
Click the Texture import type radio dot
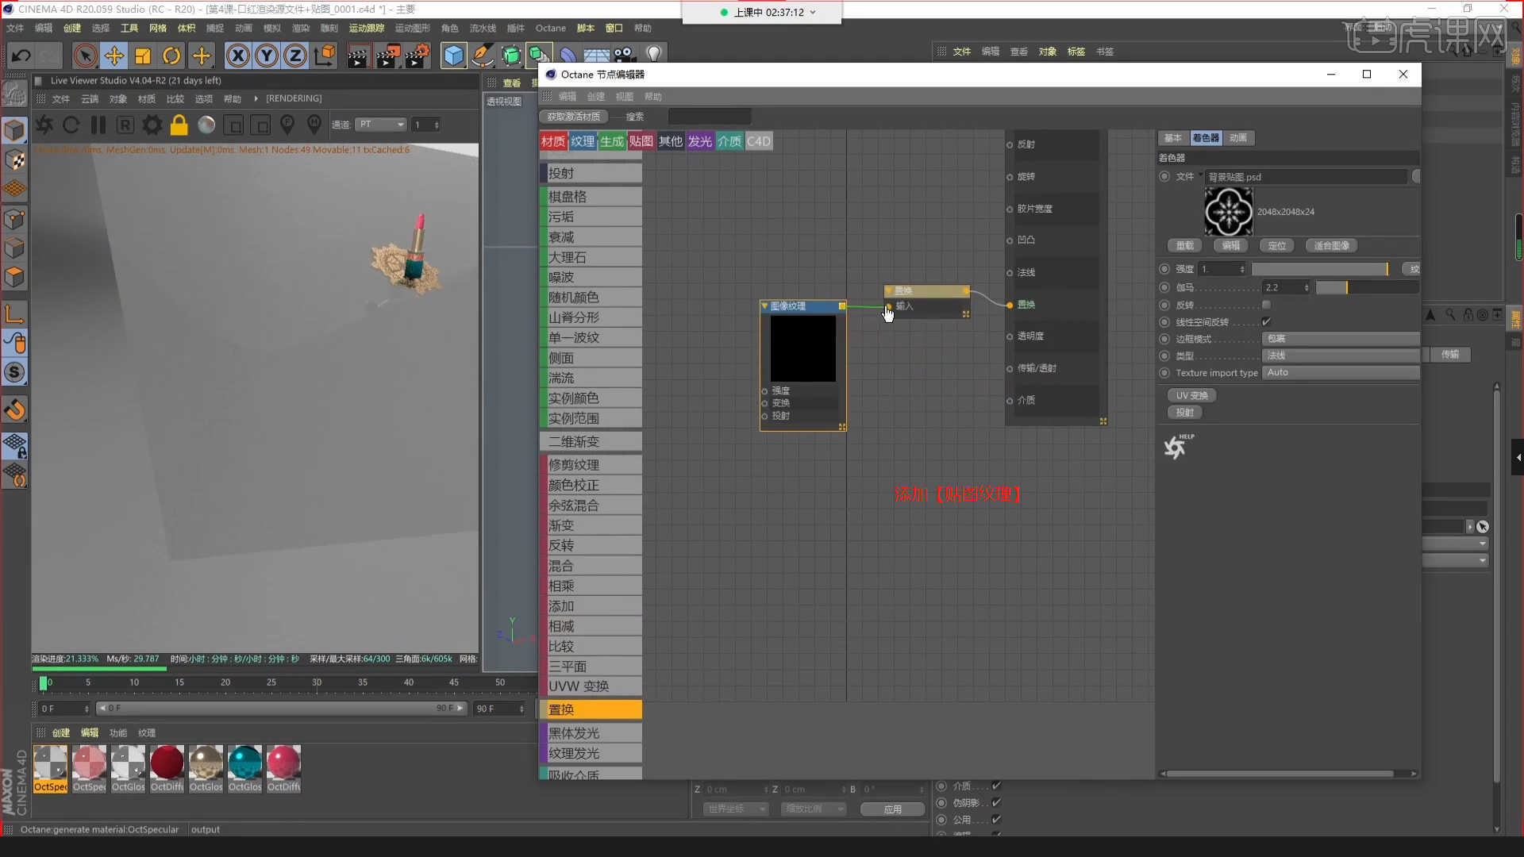(x=1164, y=373)
